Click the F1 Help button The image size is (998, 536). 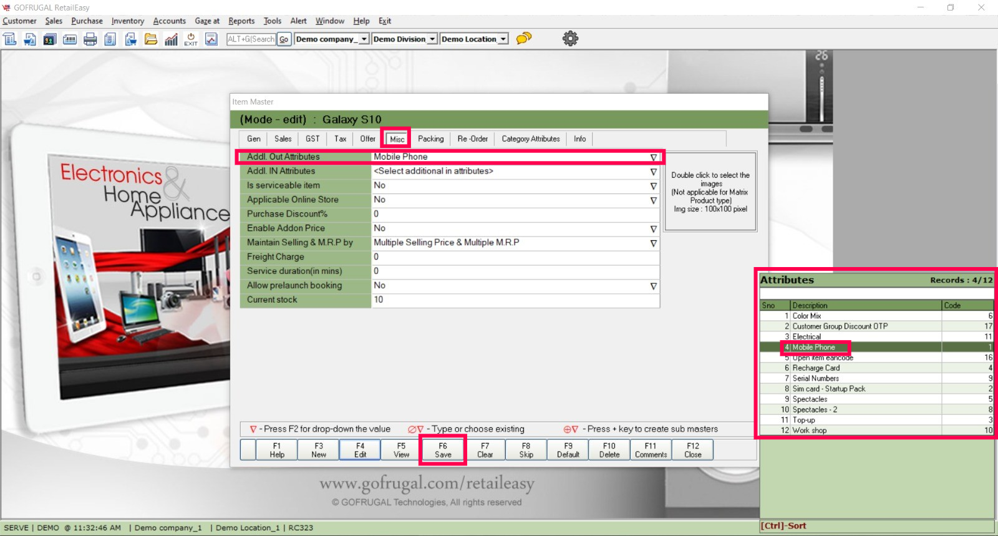pyautogui.click(x=277, y=450)
